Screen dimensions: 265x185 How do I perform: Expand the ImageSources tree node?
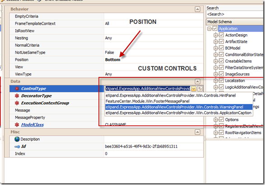(215, 74)
